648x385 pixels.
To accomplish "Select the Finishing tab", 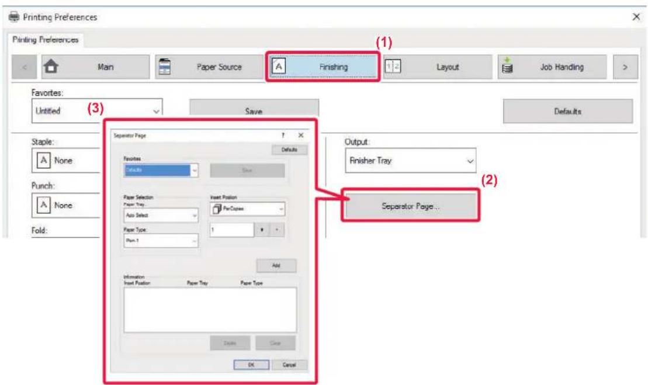I will tap(323, 67).
